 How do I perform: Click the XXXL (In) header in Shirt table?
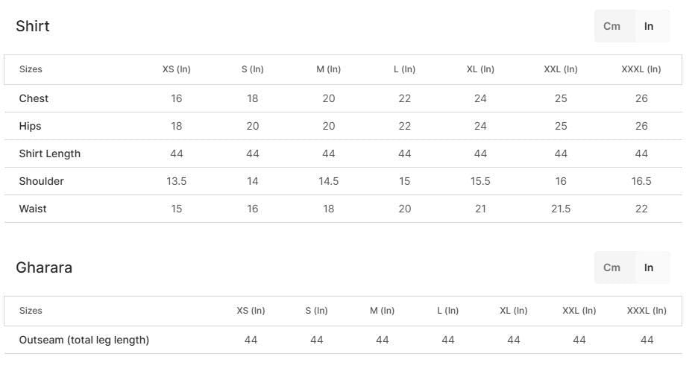point(641,69)
